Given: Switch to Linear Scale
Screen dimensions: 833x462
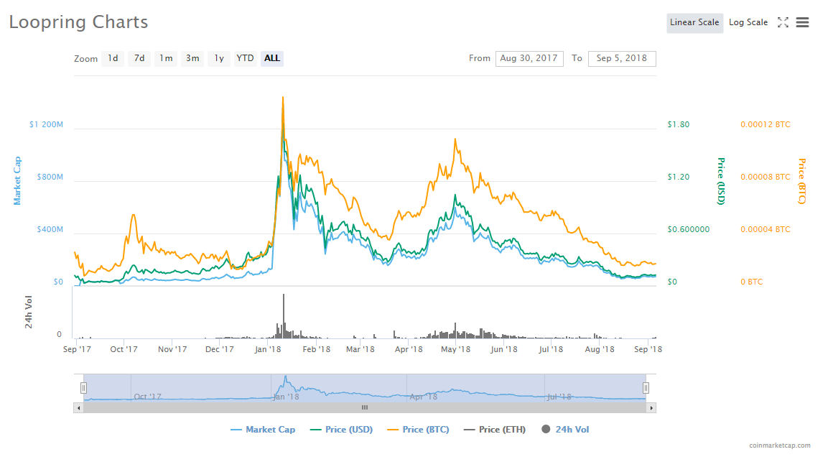Looking at the screenshot, I should point(694,22).
